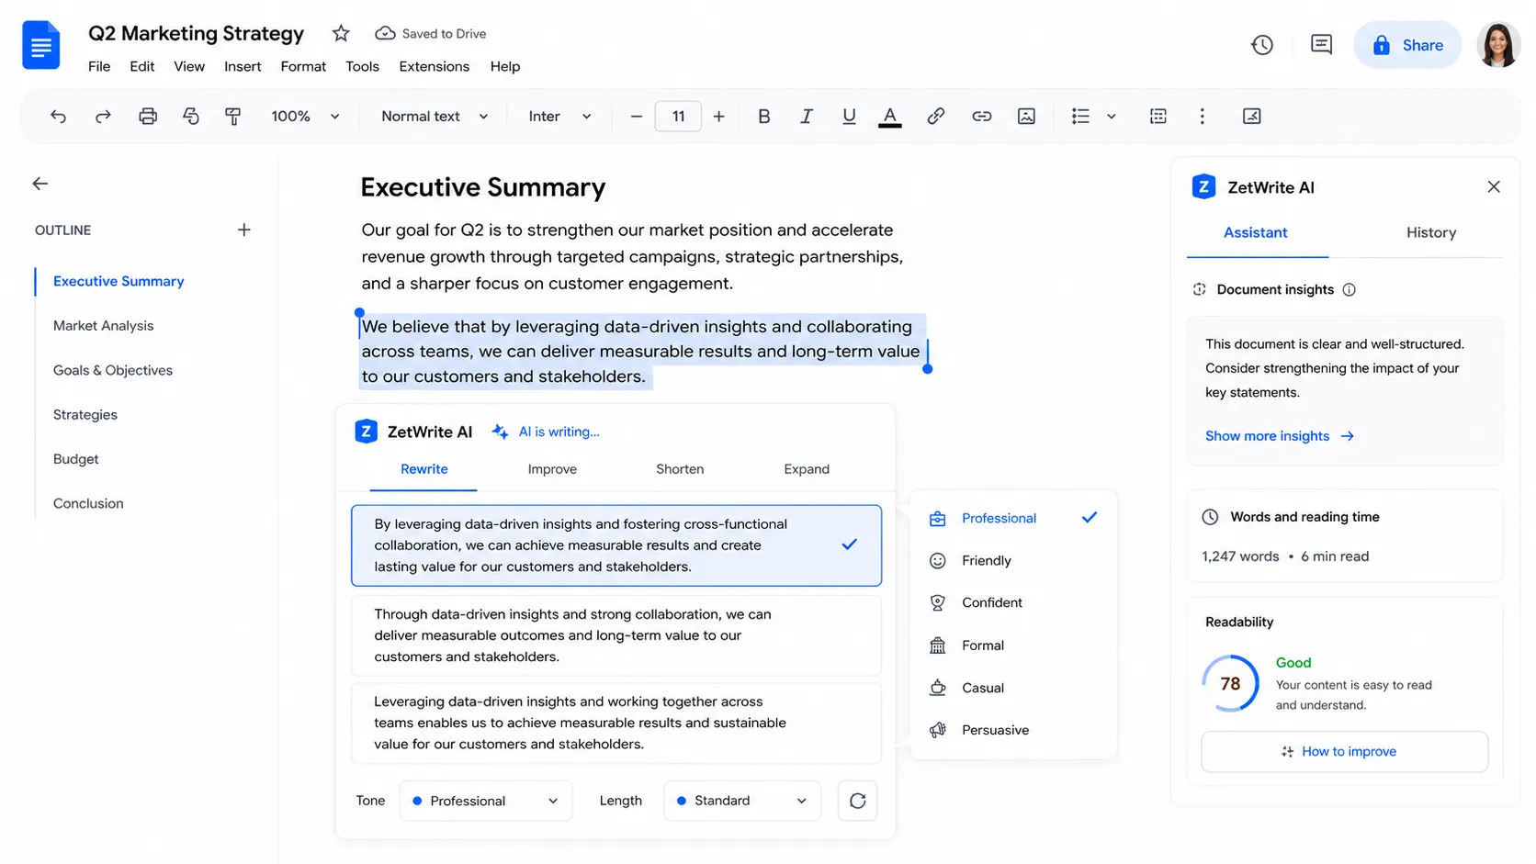Click the Show more insights link
Image resolution: width=1536 pixels, height=864 pixels.
[1280, 436]
